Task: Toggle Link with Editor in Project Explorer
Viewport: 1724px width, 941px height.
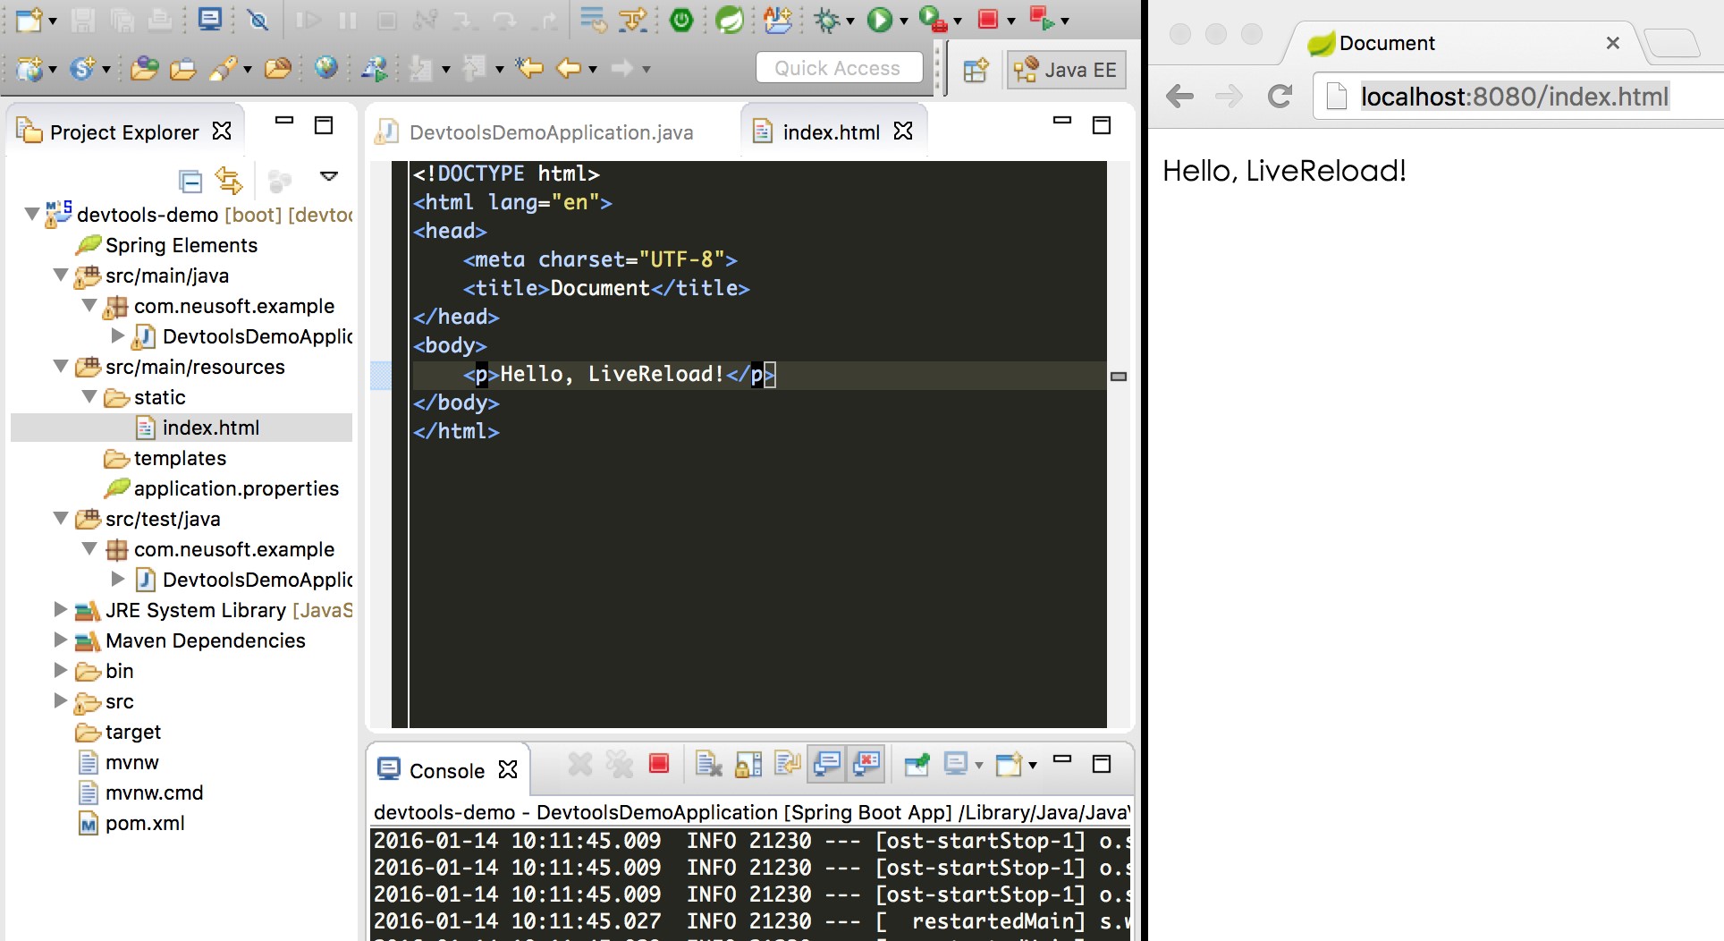Action: coord(229,181)
